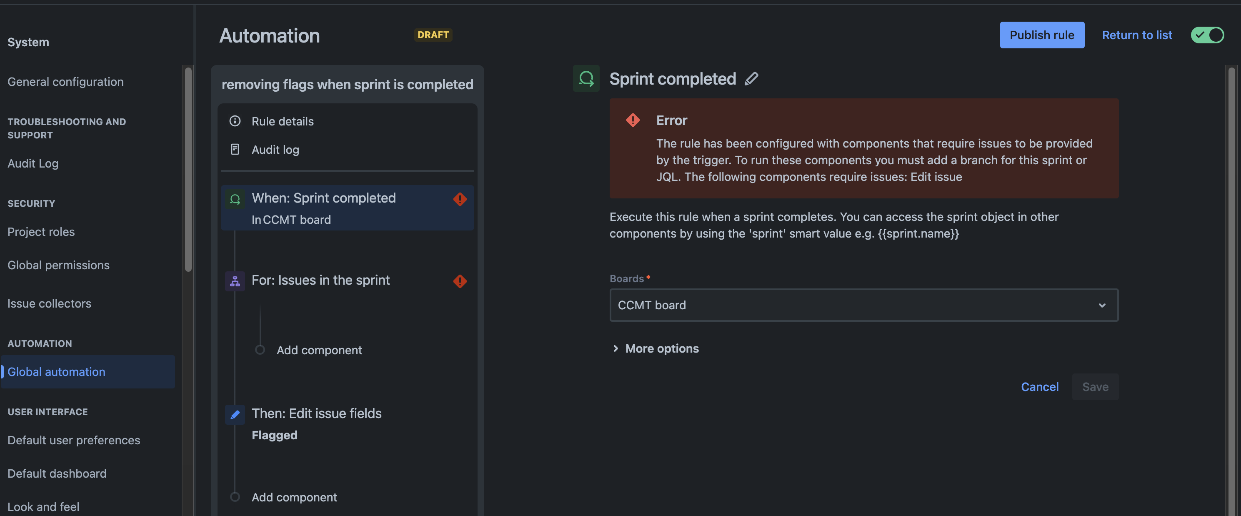
Task: Follow the Return to list link
Action: coord(1137,35)
